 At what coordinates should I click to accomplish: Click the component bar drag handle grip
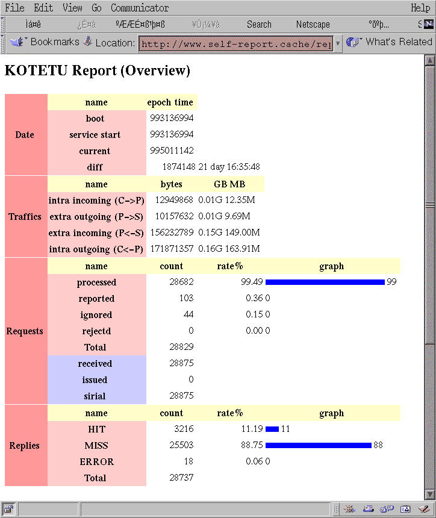336,509
